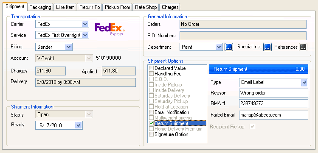Go to the Pickup From tab
The width and height of the screenshot is (318, 153).
pyautogui.click(x=118, y=7)
